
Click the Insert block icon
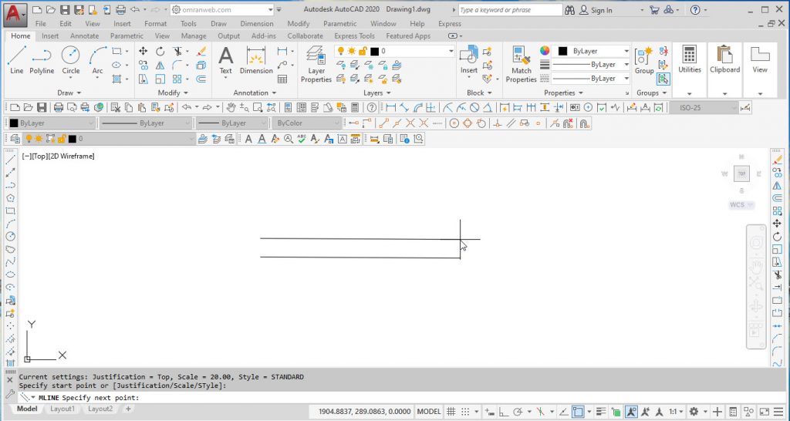pos(469,59)
